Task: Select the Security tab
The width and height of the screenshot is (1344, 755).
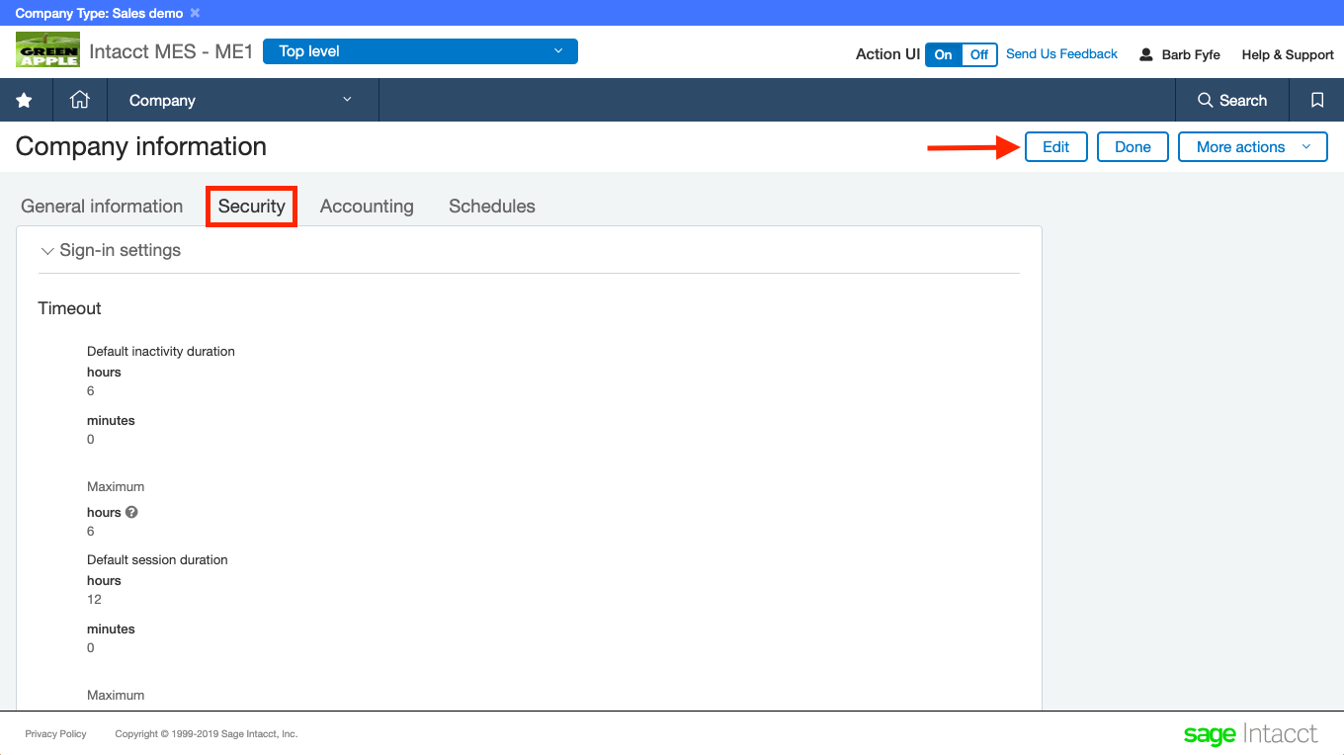Action: [x=252, y=207]
